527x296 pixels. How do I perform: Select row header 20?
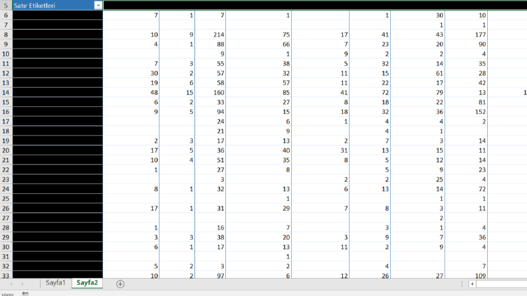point(6,151)
